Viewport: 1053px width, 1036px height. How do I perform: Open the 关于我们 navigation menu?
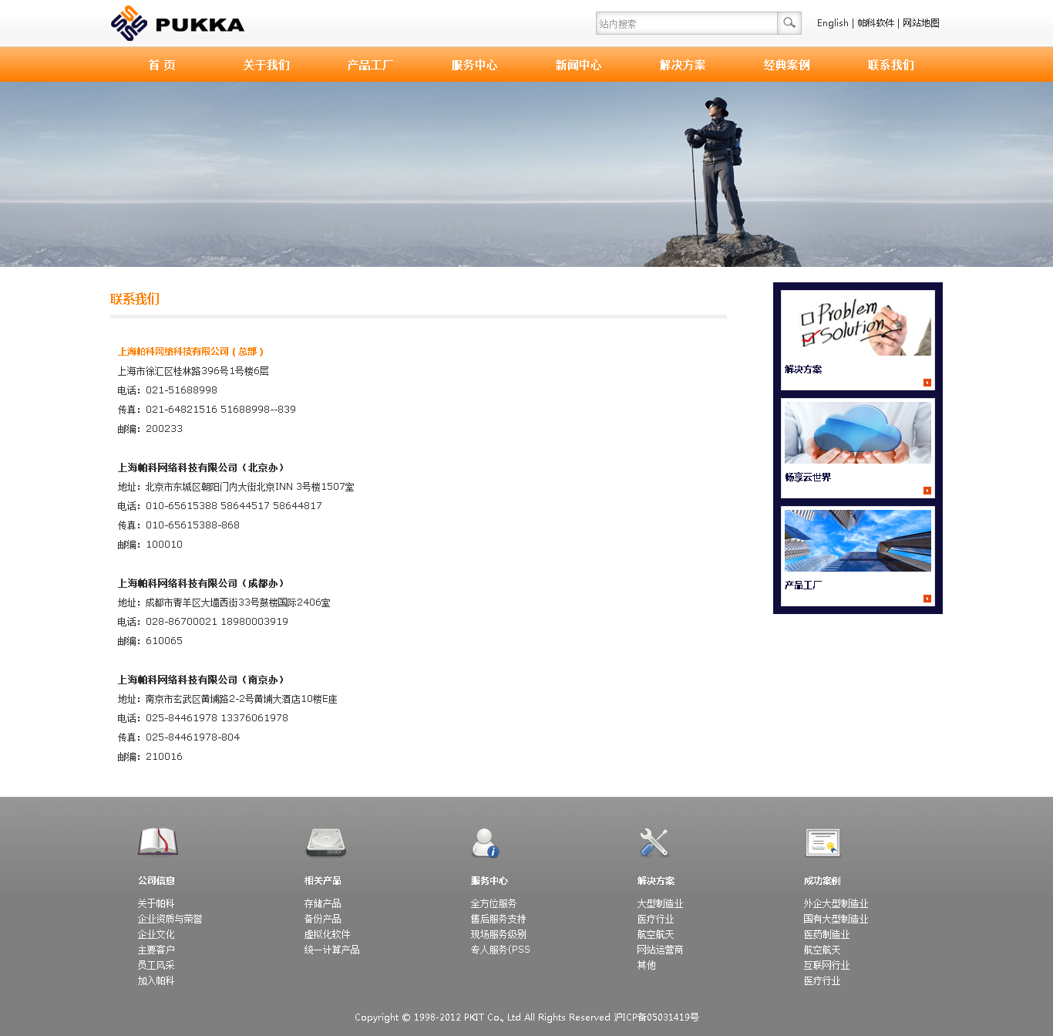(266, 66)
